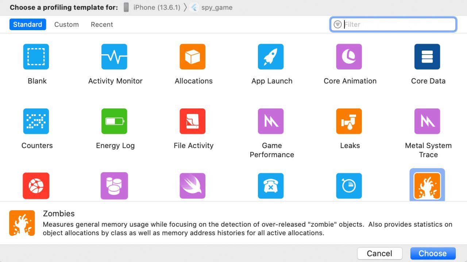
Task: Select the Blank template icon
Action: [x=36, y=57]
